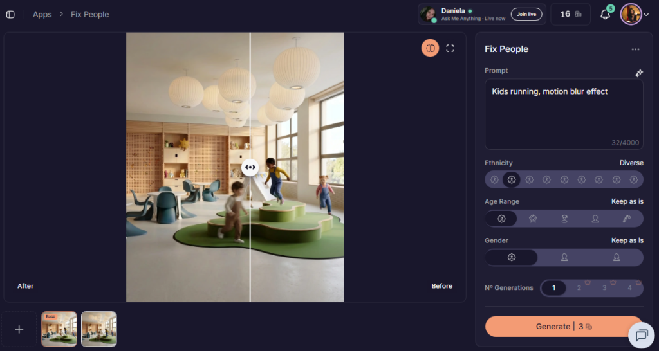Select the fifth Ethnicity option icon
Screen dimensions: 659x351
[564, 180]
